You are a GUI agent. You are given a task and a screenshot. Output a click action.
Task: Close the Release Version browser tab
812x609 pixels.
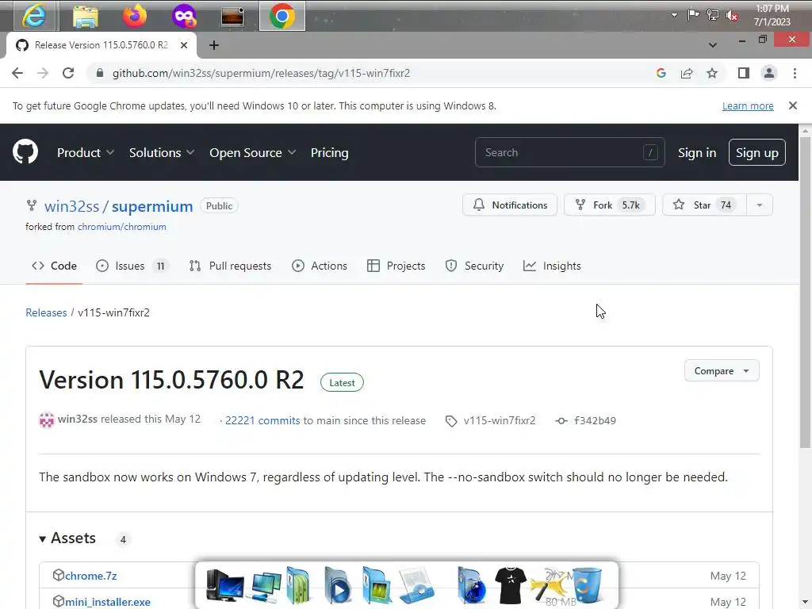[x=184, y=45]
